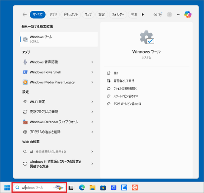Open the blue photos app on taskbar
204x193 pixels.
click(124, 187)
